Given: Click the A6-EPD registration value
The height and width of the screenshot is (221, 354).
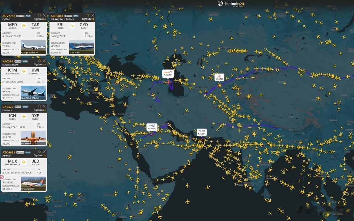Looking at the screenshot, I should [x=7, y=137].
